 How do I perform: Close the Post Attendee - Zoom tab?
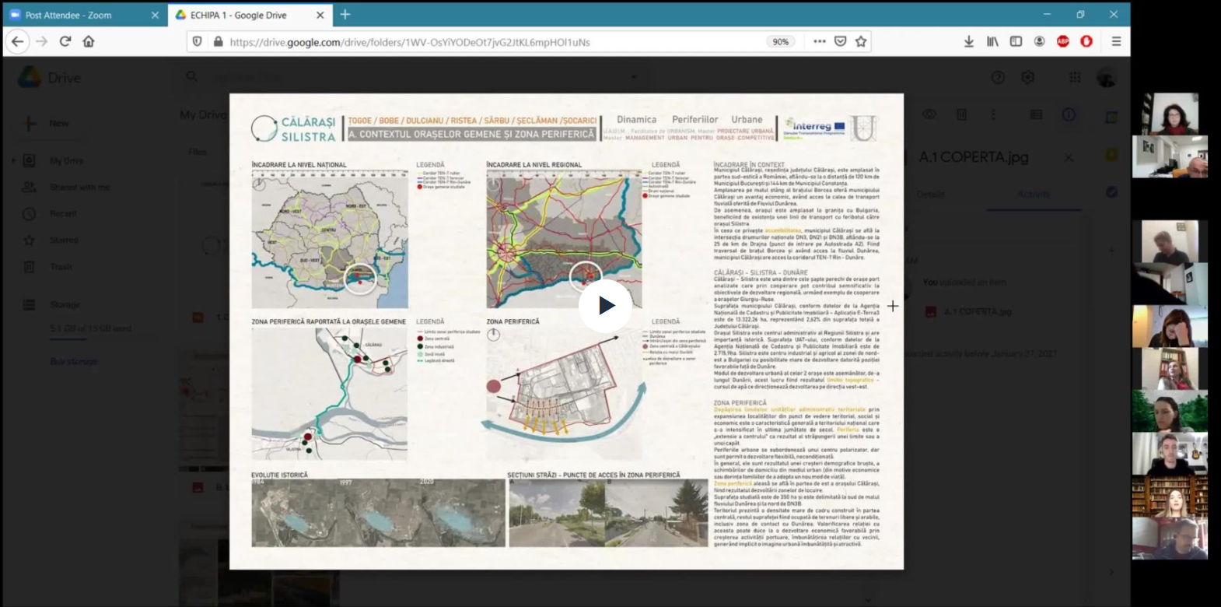point(155,15)
